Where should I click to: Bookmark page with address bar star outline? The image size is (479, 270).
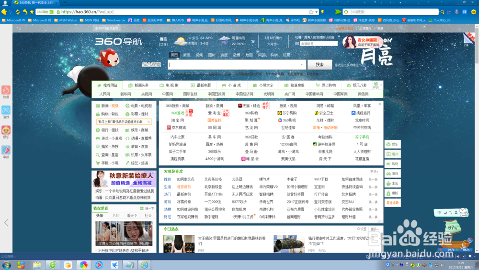click(x=311, y=12)
